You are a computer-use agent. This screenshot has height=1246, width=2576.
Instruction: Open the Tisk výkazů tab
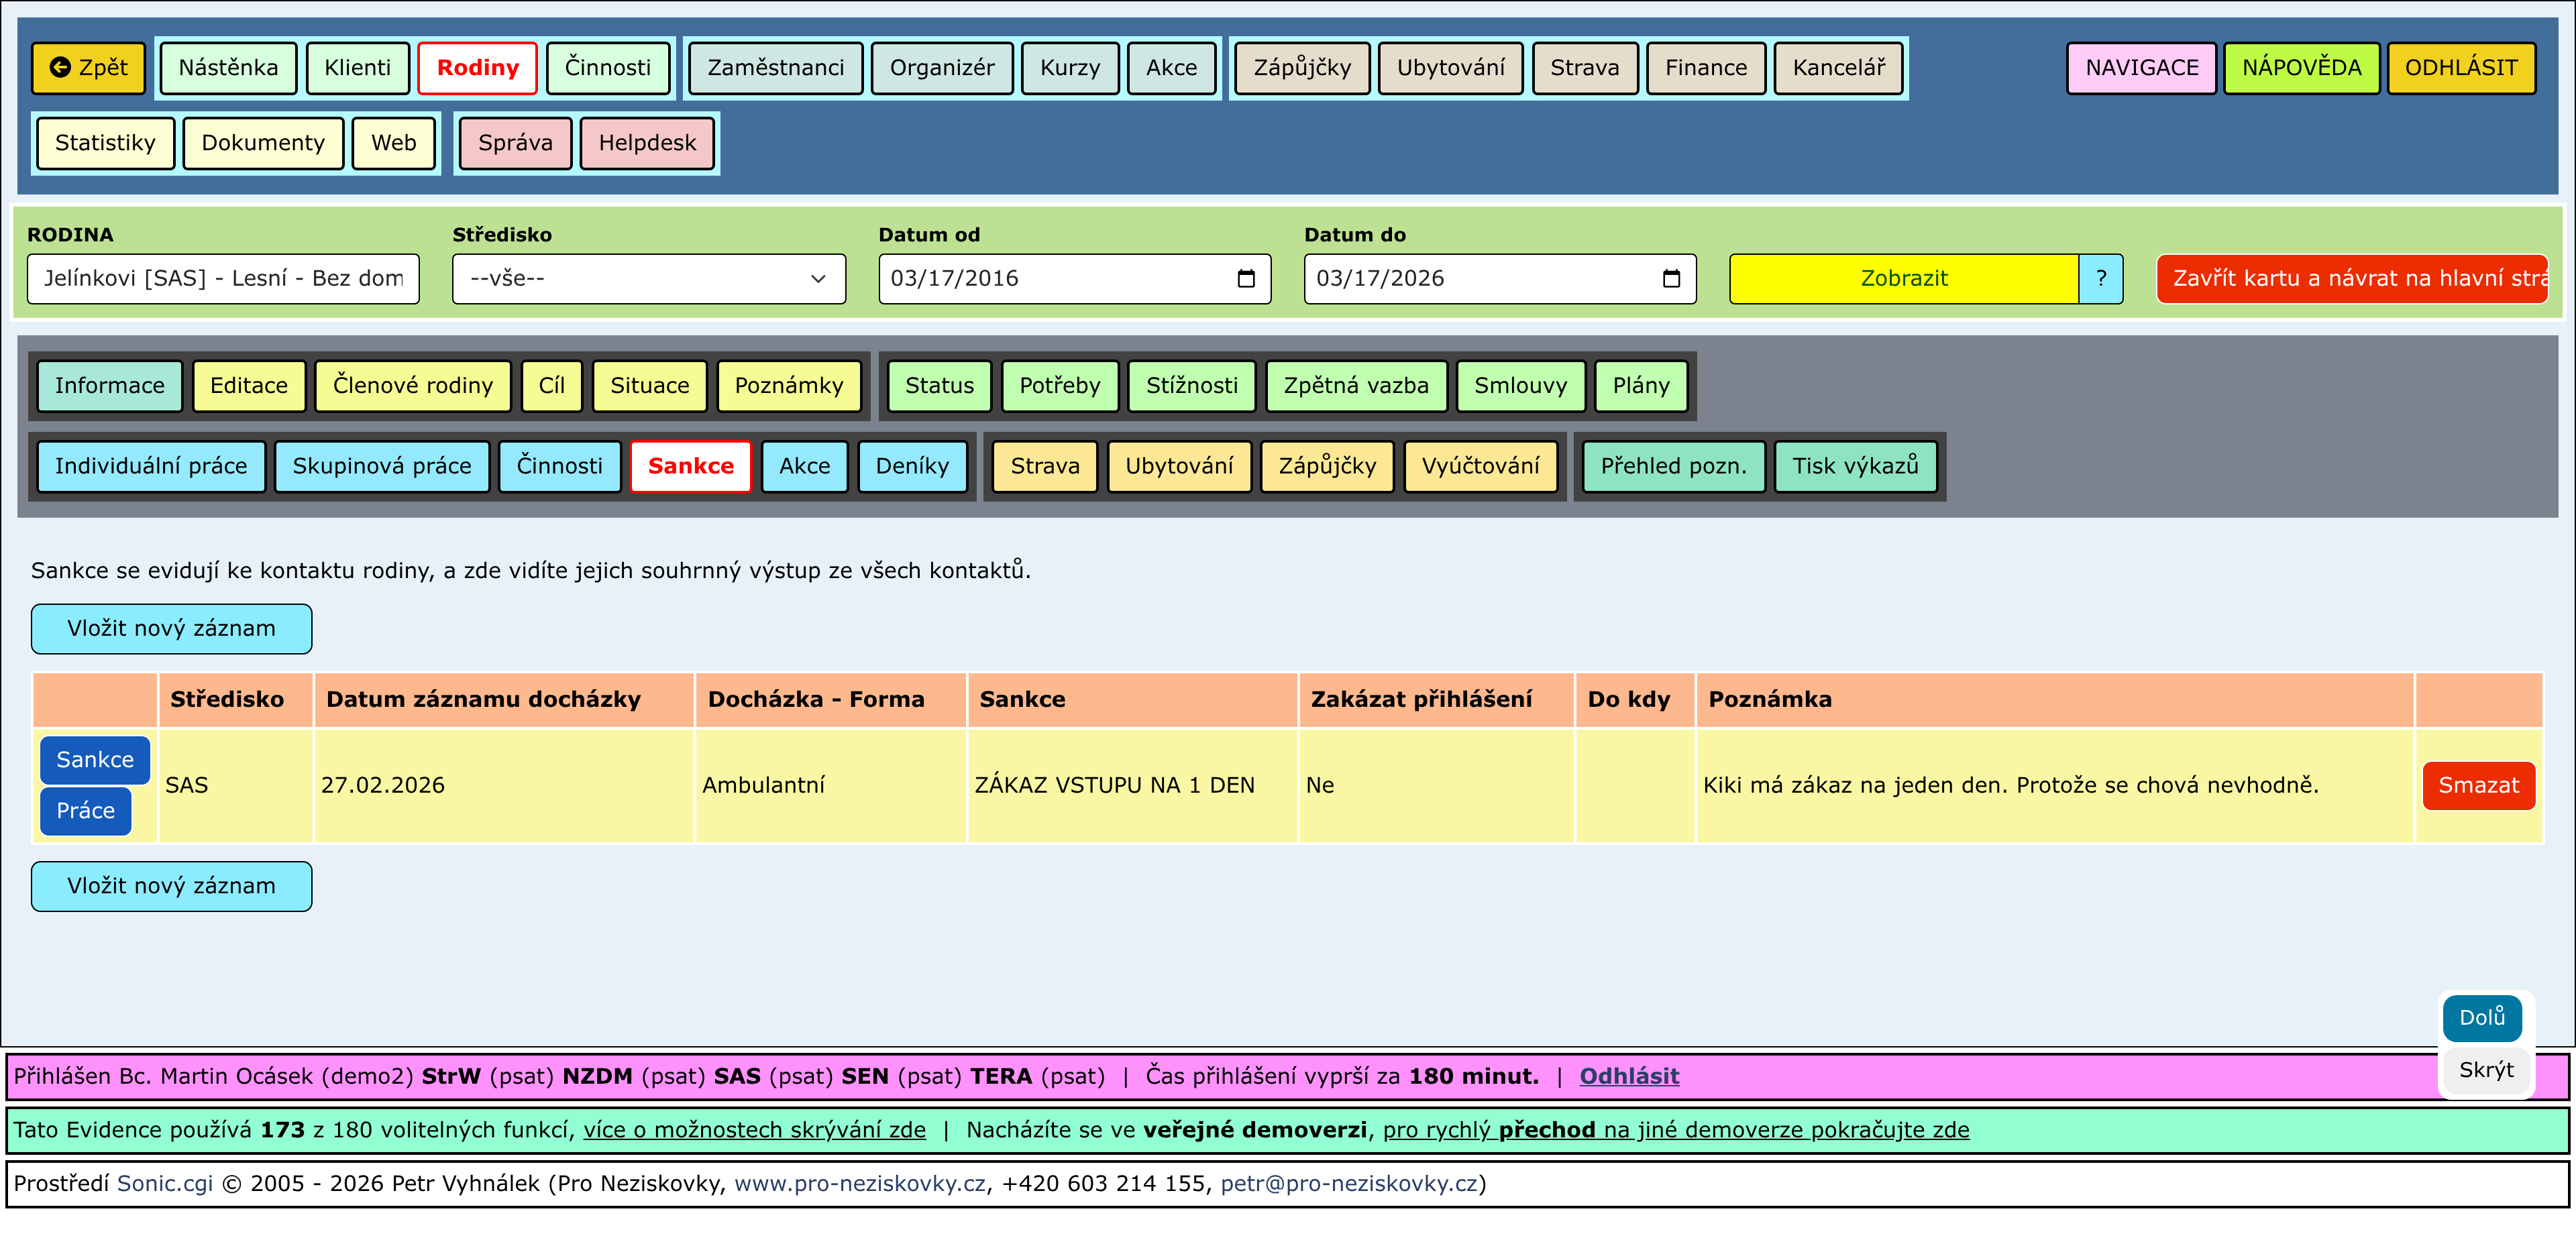[x=1854, y=466]
